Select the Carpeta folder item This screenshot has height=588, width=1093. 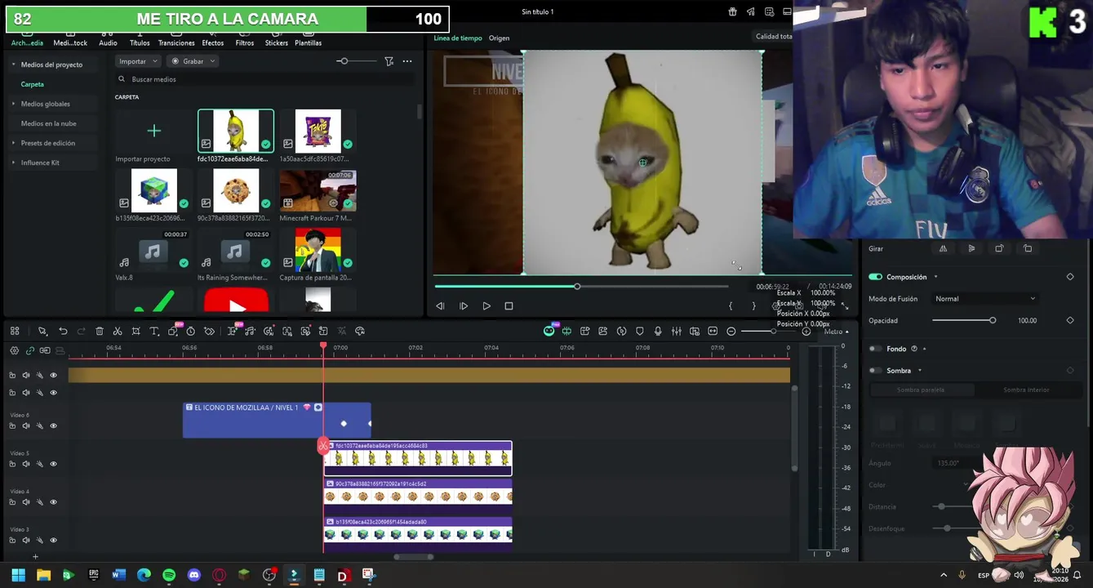33,84
